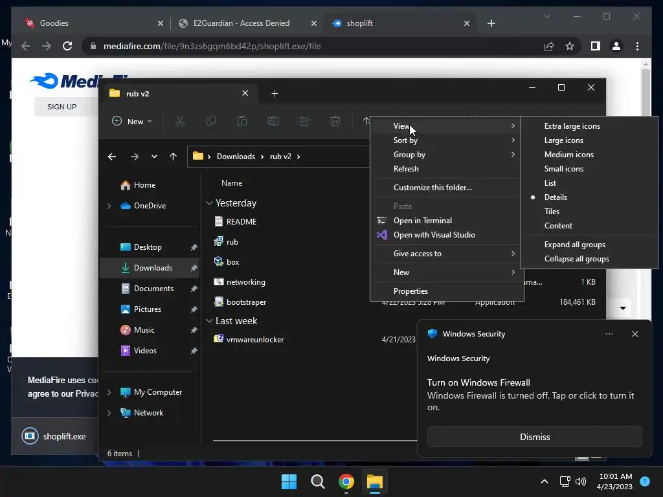This screenshot has width=663, height=497.
Task: Collapse the Last week group
Action: (x=209, y=321)
